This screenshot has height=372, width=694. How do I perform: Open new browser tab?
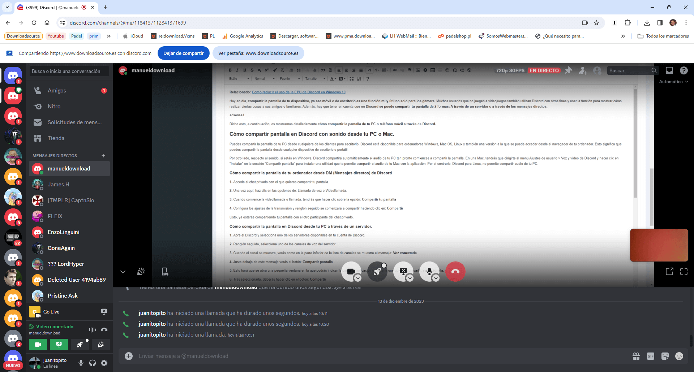click(x=106, y=7)
